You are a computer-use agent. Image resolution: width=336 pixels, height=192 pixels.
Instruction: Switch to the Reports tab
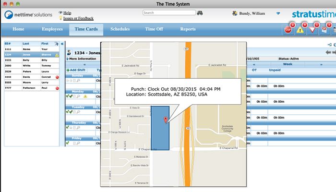pos(188,29)
